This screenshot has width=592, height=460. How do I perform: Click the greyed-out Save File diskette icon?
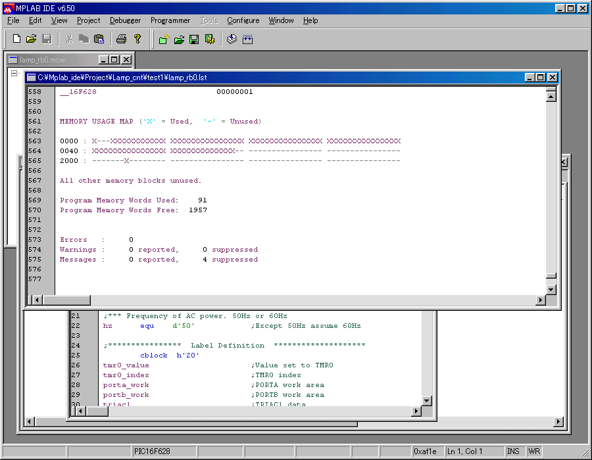[x=47, y=39]
